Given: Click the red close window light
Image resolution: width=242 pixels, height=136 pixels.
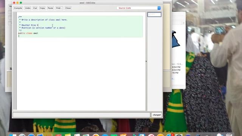Looking at the screenshot, I should click(14, 3).
